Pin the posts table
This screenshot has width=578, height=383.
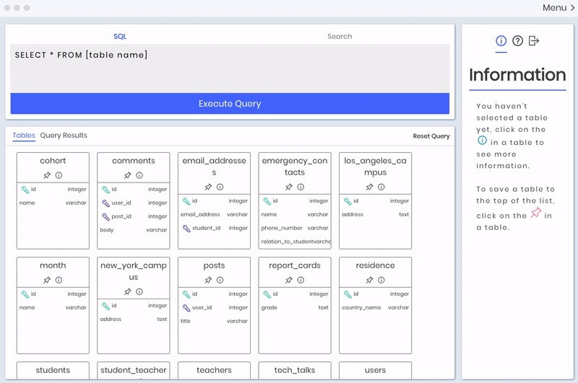tap(208, 280)
